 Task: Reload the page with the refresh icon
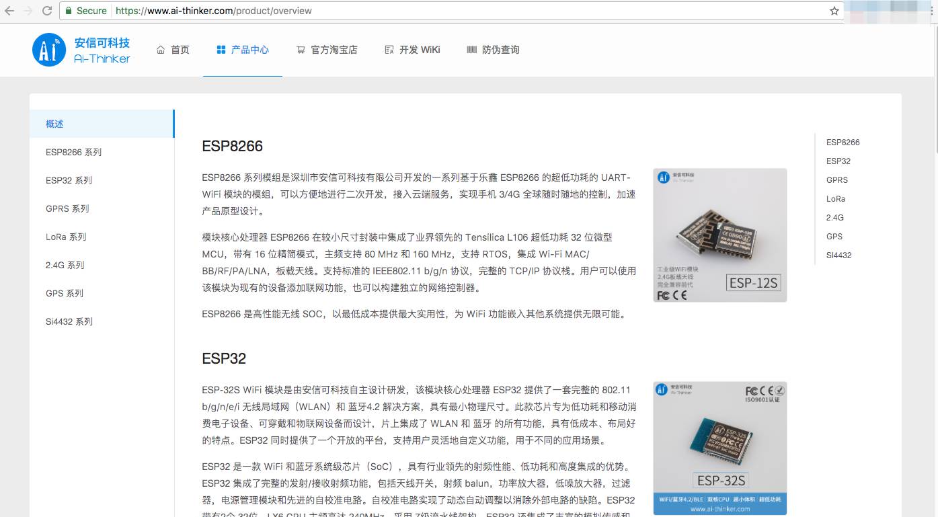[47, 11]
